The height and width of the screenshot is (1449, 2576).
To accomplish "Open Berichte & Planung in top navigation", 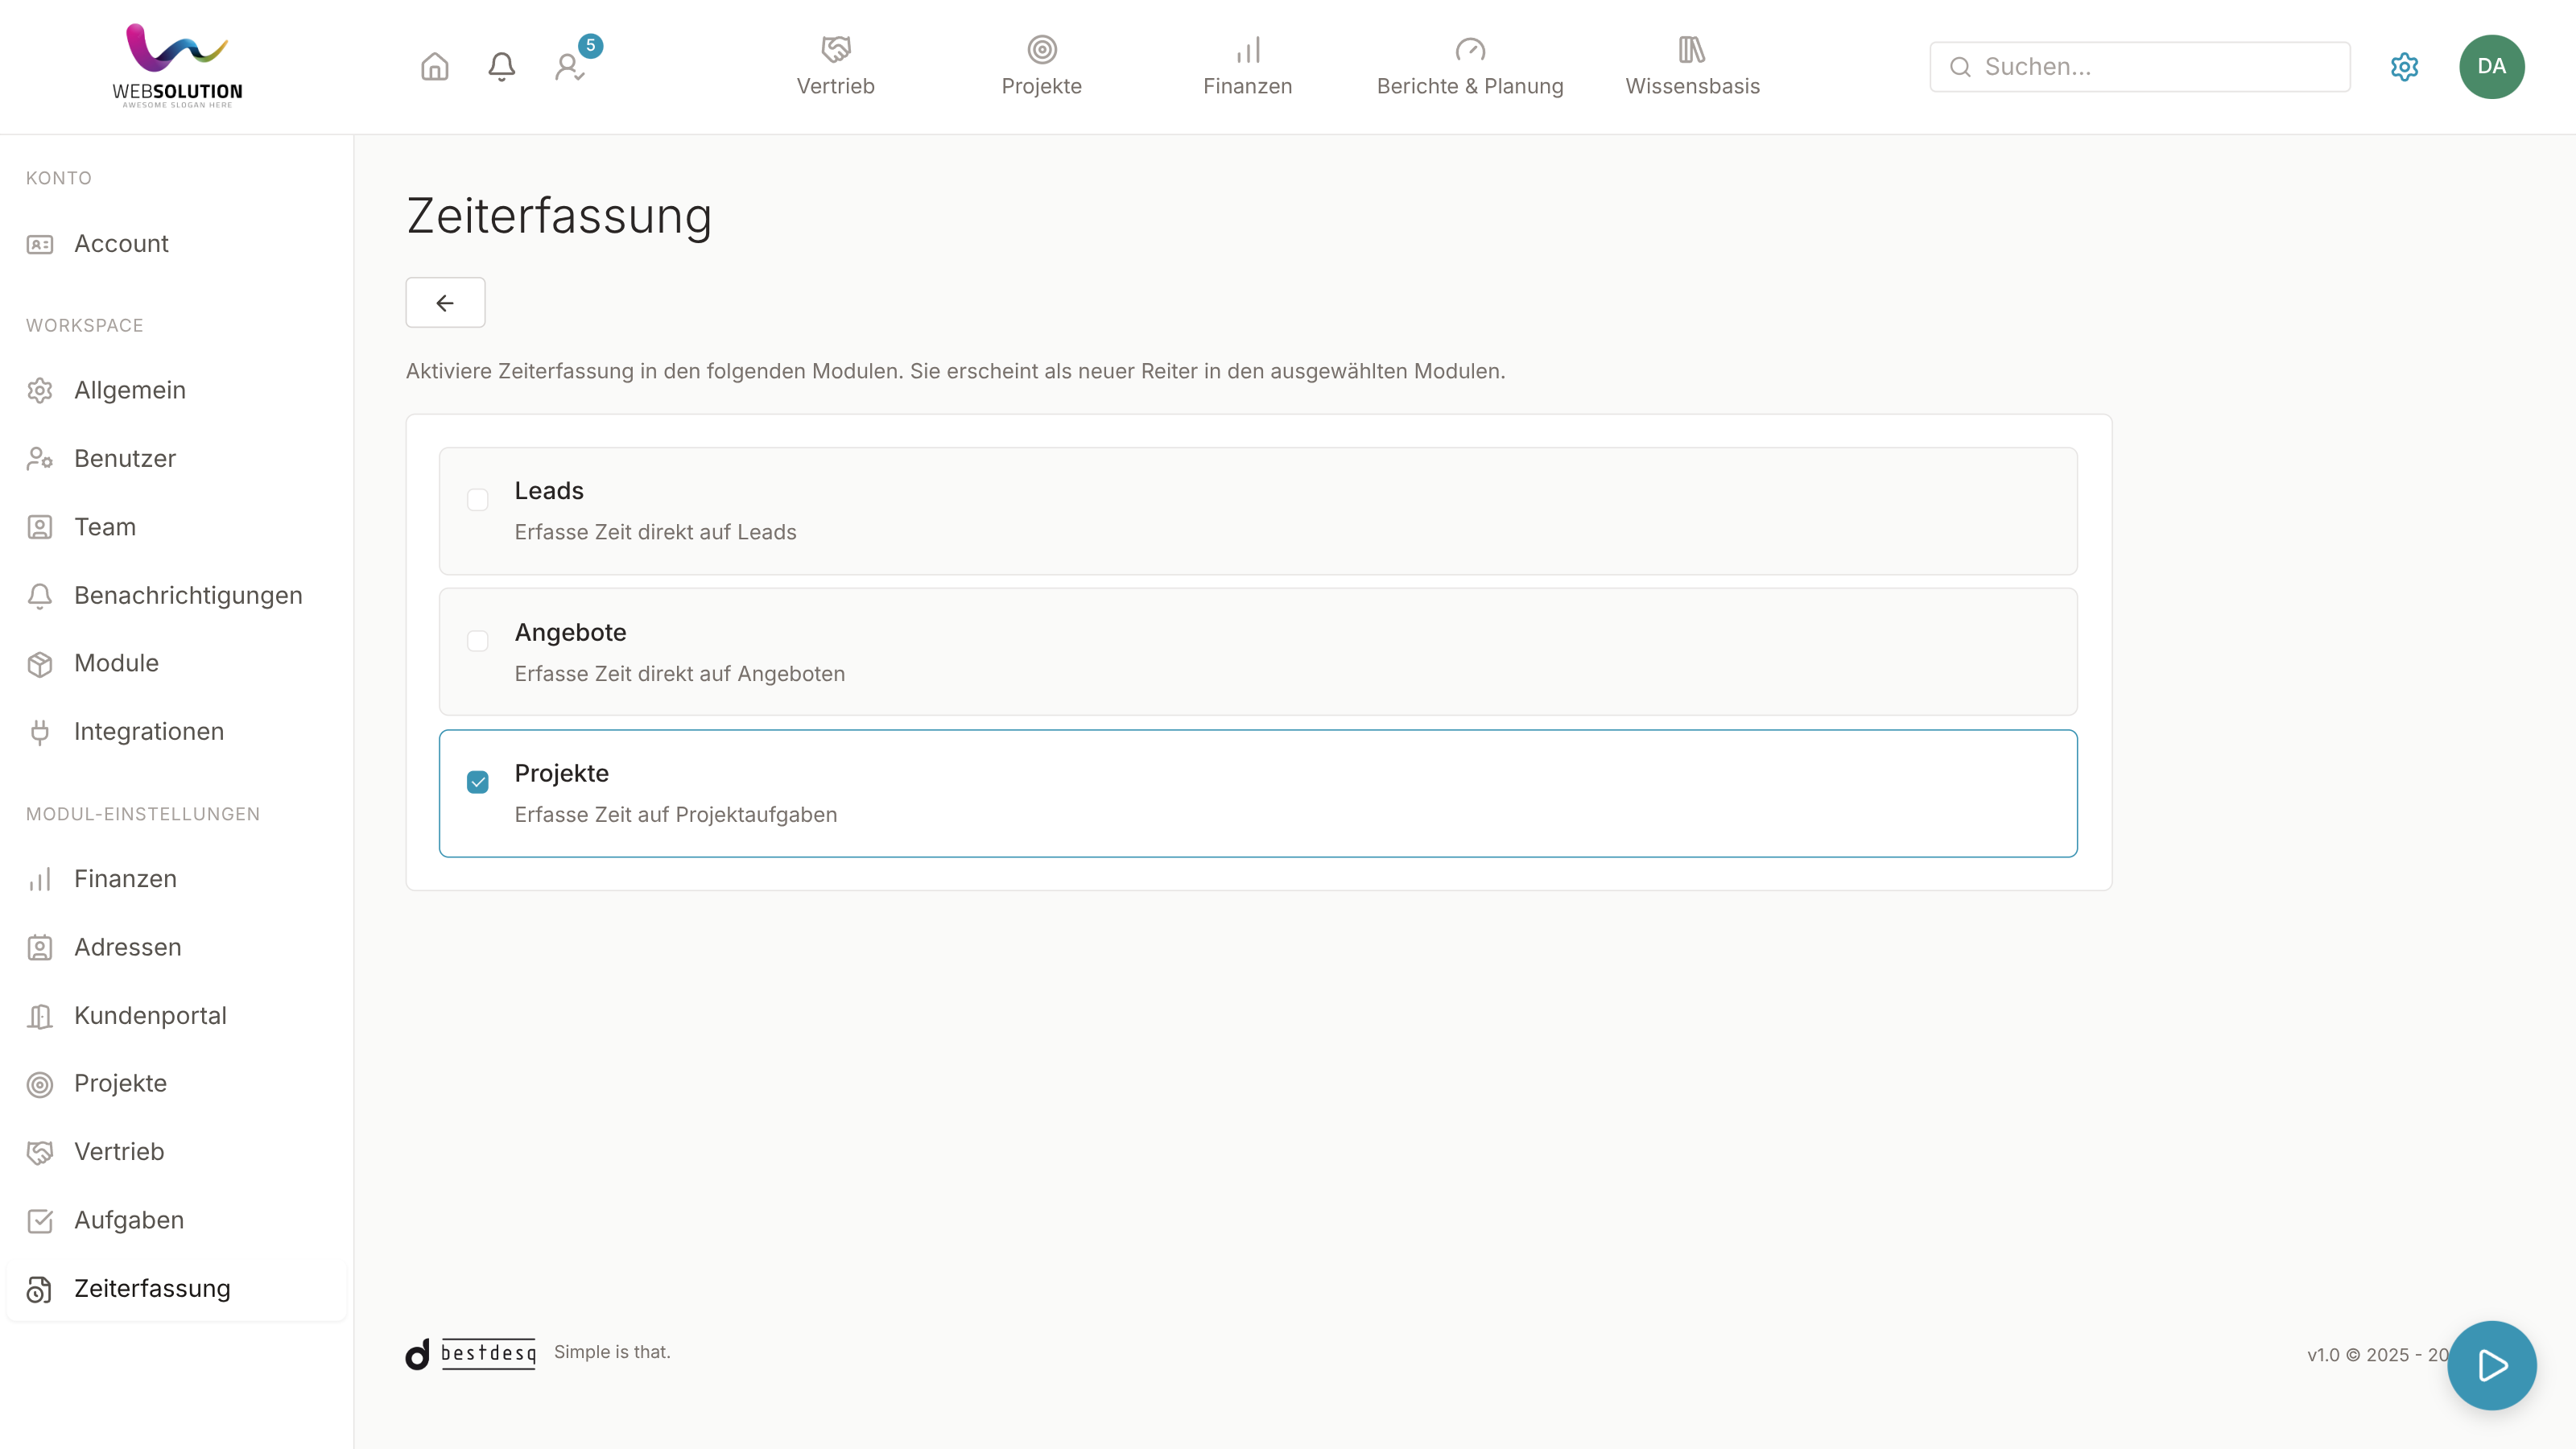I will click(1470, 67).
